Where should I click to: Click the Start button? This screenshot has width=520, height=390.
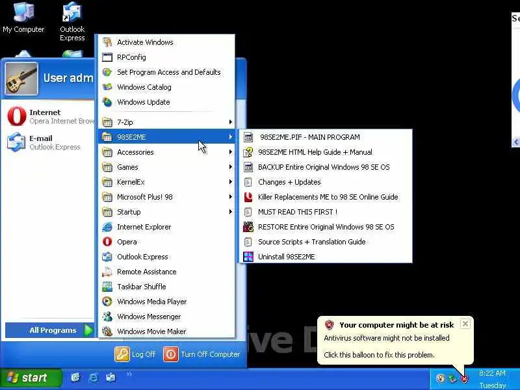tap(31, 378)
